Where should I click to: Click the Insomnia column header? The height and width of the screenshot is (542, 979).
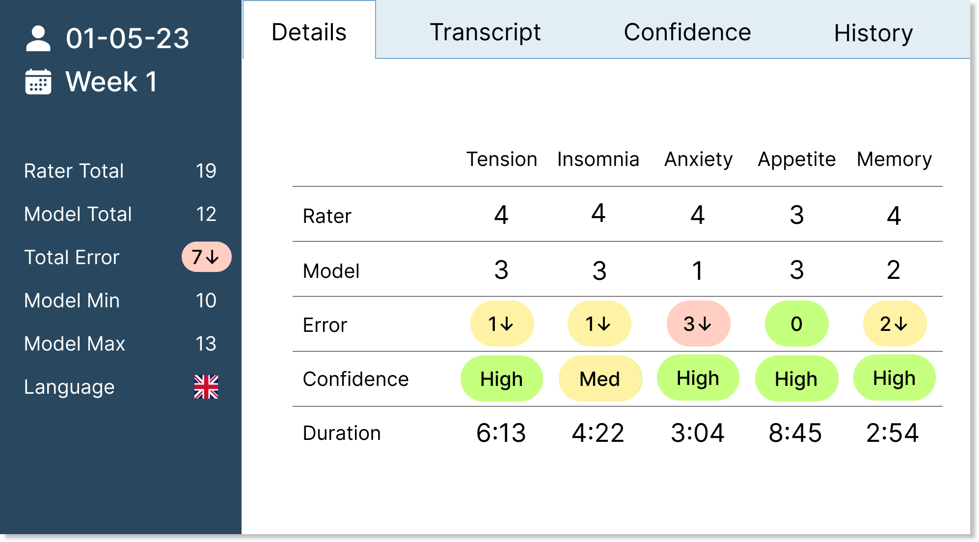click(x=598, y=160)
